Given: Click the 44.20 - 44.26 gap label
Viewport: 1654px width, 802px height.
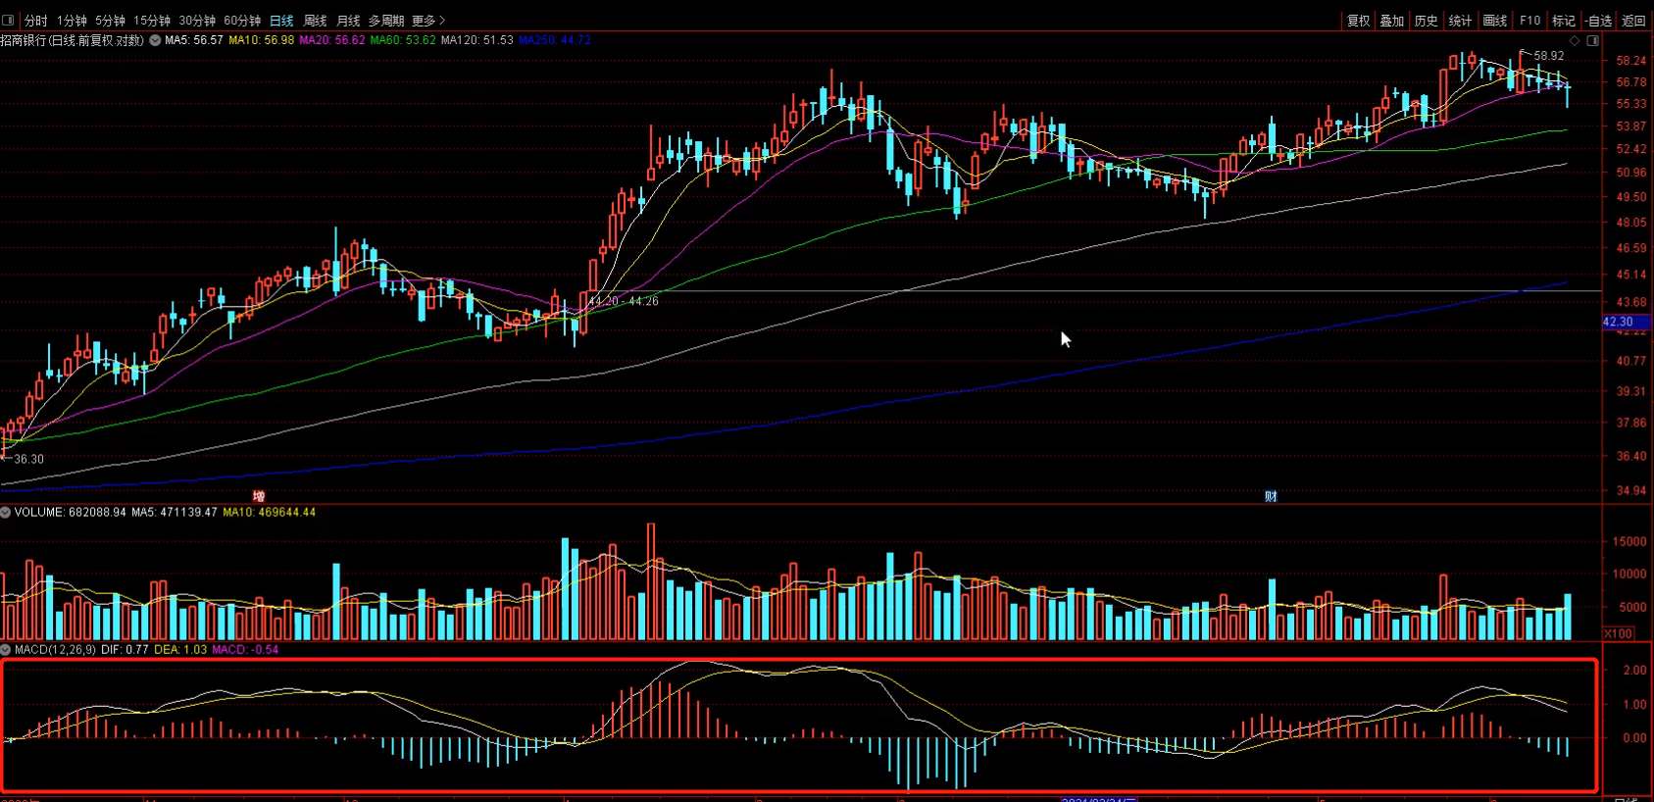Looking at the screenshot, I should click(x=624, y=301).
